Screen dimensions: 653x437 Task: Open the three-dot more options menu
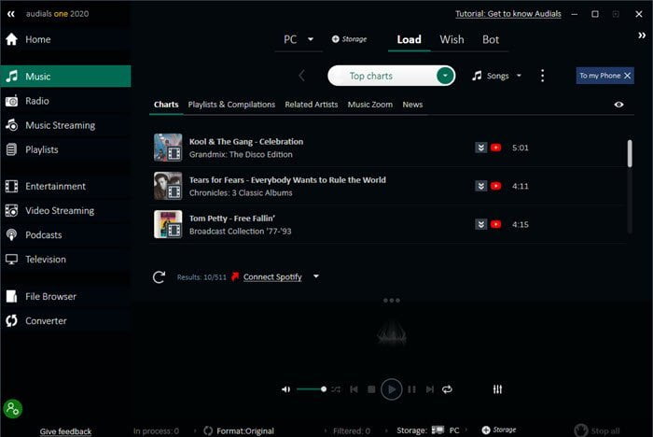[542, 76]
